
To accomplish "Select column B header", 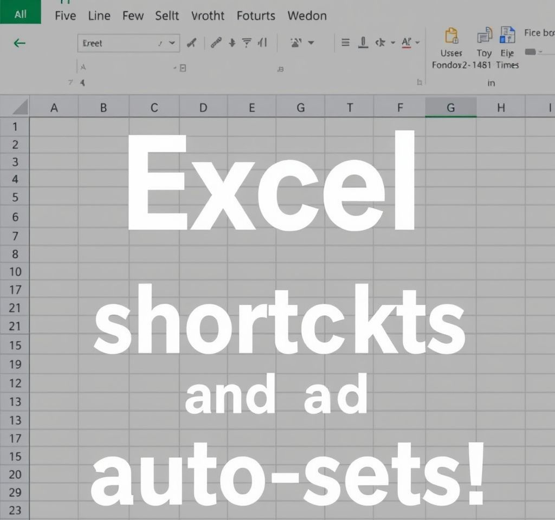I will tap(104, 108).
